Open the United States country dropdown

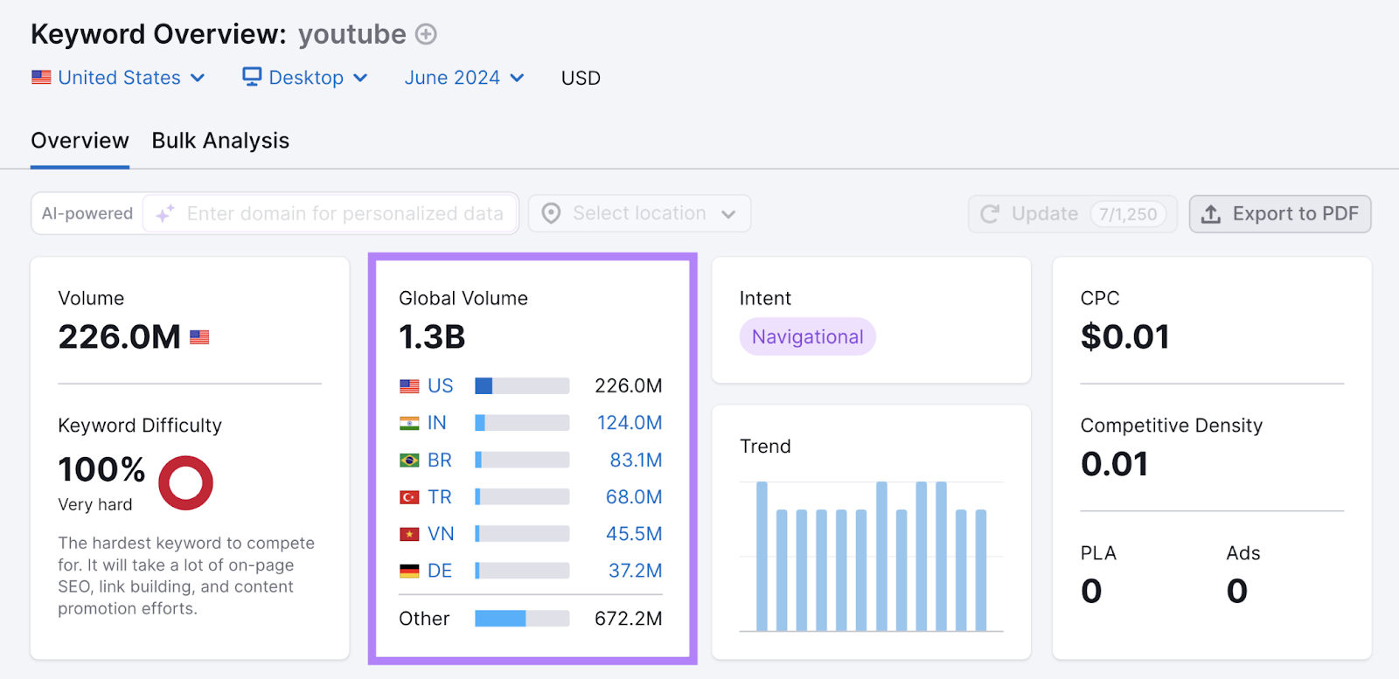[118, 78]
